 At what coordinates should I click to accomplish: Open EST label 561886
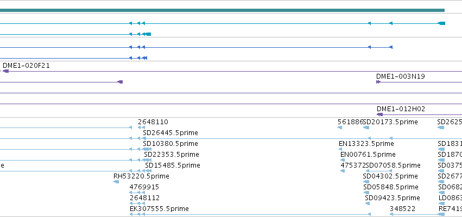[x=350, y=122]
